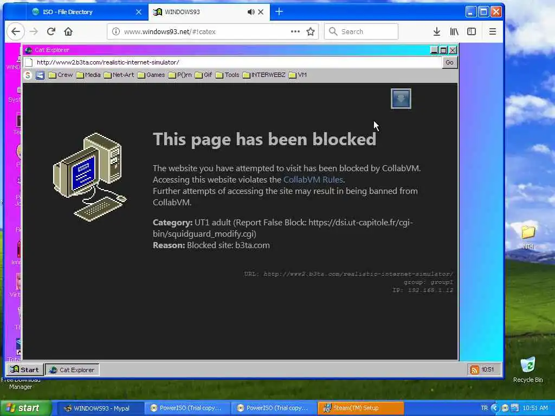The height and width of the screenshot is (416, 555).
Task: Open the browser library icon
Action: (x=454, y=32)
